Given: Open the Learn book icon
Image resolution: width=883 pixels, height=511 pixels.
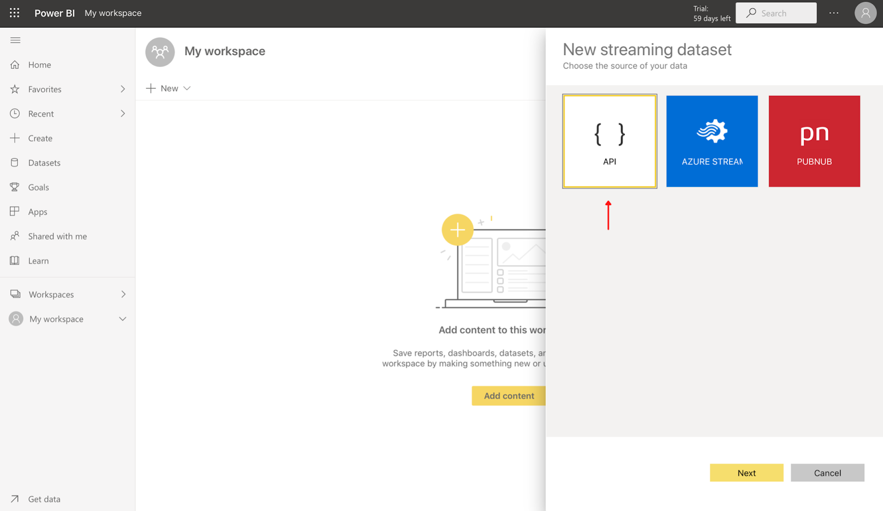Looking at the screenshot, I should coord(15,261).
